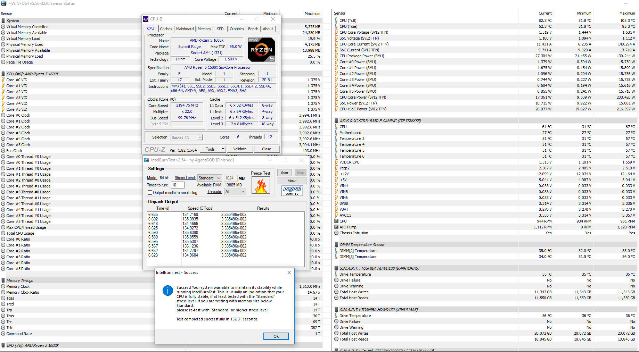The width and height of the screenshot is (639, 352).
Task: Click the IntelBurnTest window title icon
Action: tap(147, 160)
